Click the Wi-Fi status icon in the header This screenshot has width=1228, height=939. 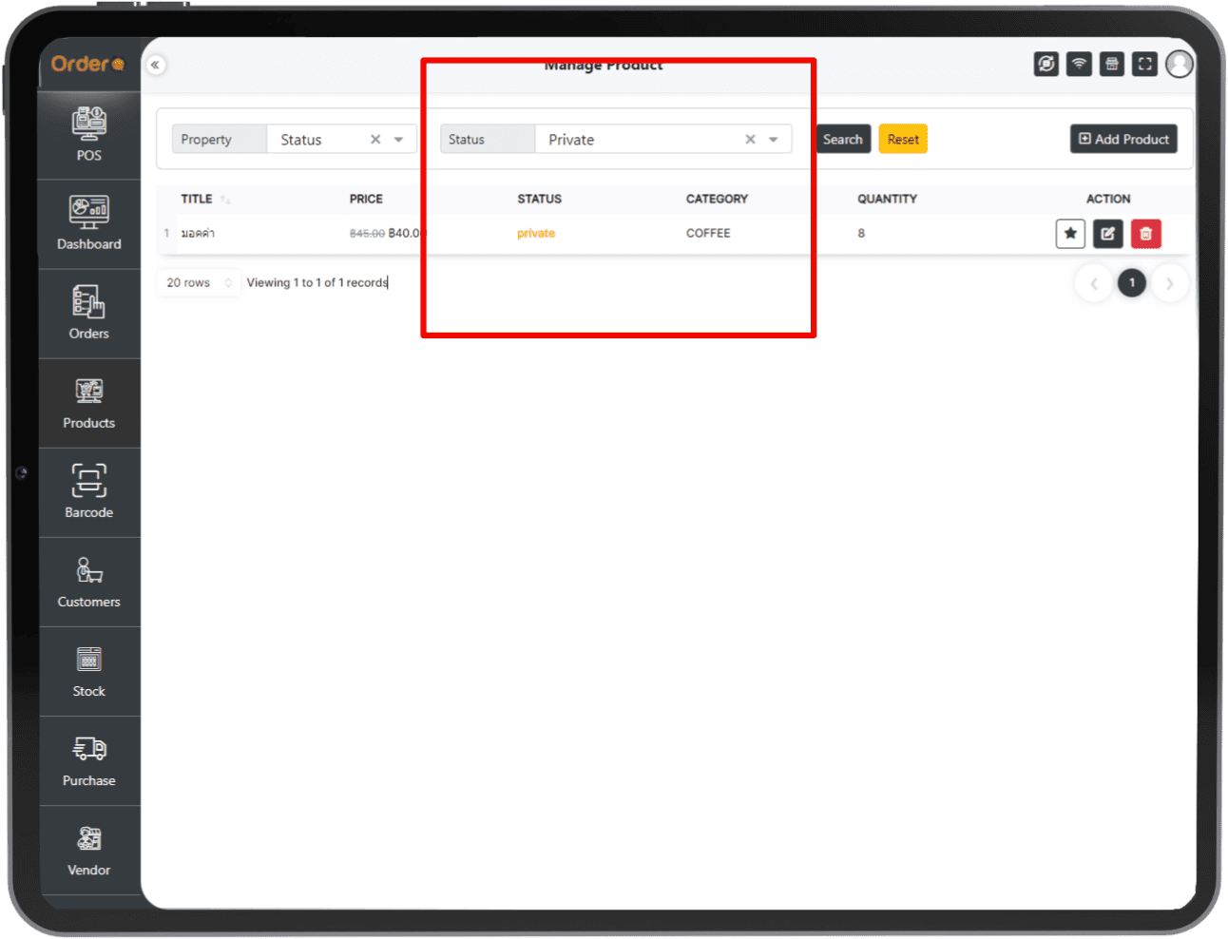(x=1079, y=64)
